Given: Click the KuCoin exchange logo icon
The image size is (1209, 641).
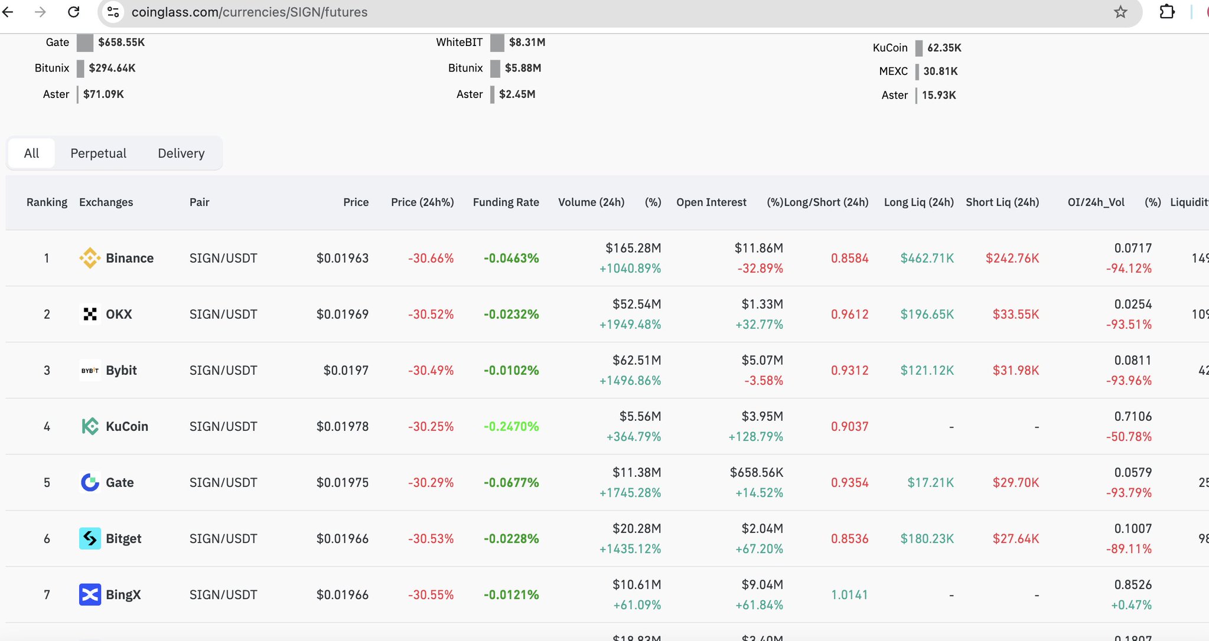Looking at the screenshot, I should click(x=90, y=426).
